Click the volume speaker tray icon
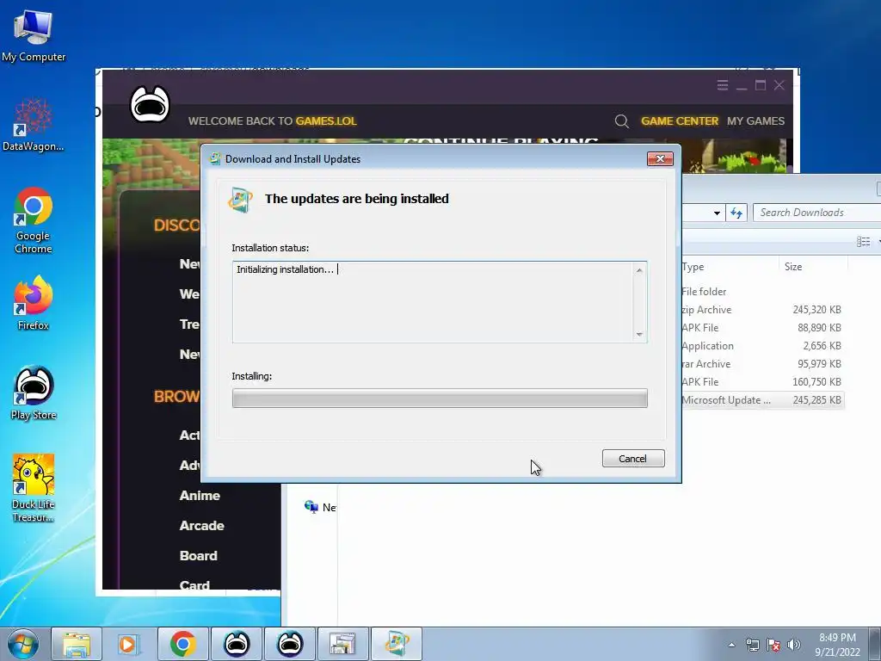 point(794,645)
